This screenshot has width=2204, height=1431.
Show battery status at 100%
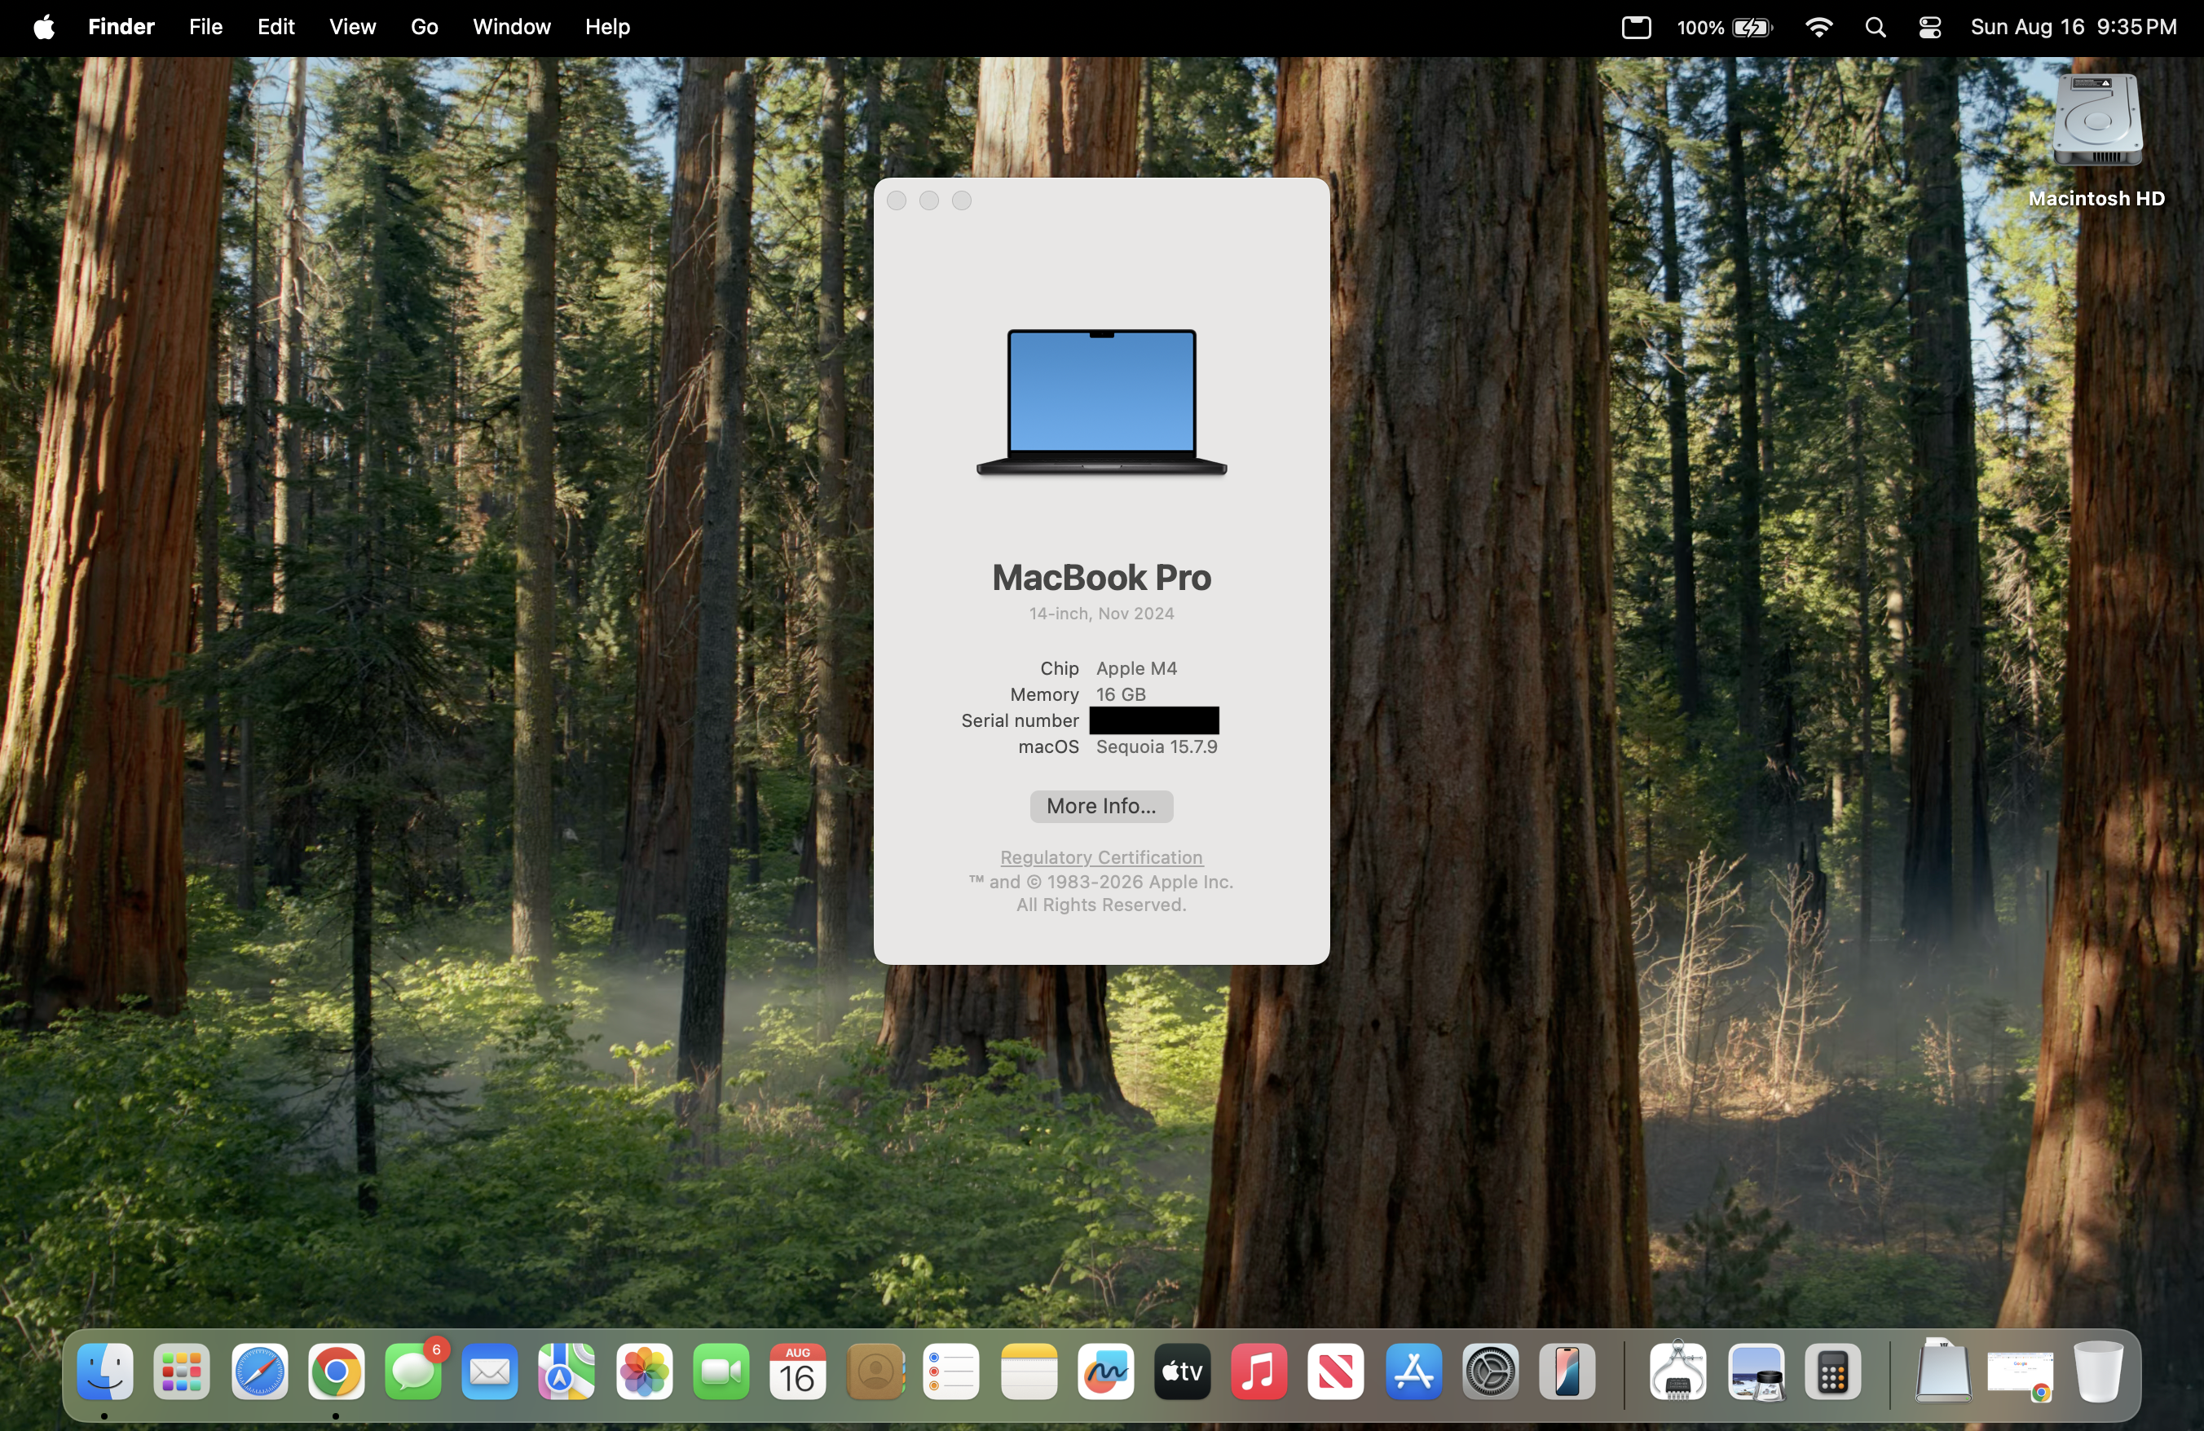[x=1724, y=27]
